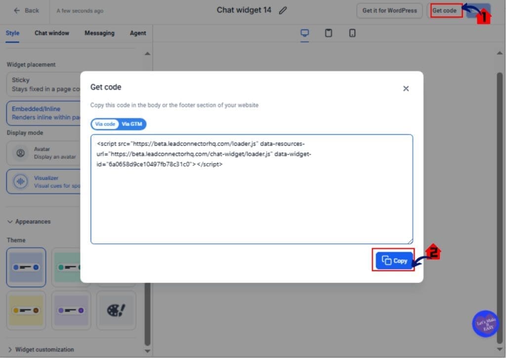Open the round chat widget bubble
This screenshot has width=506, height=358.
tap(485, 324)
